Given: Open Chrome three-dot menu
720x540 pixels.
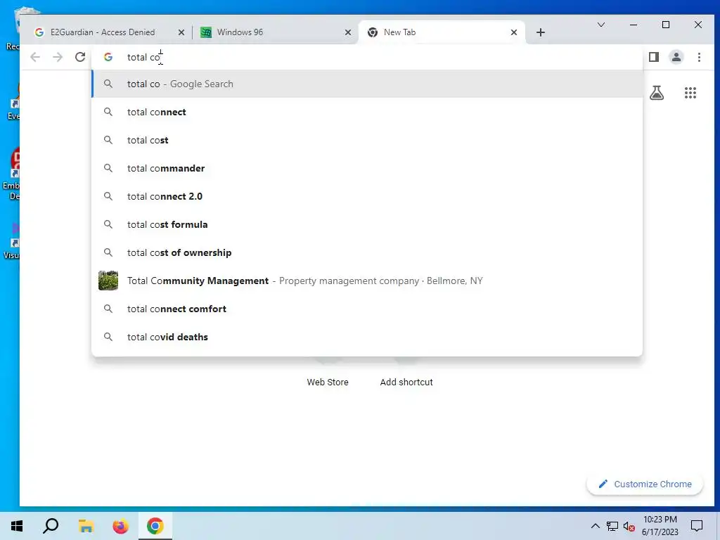Looking at the screenshot, I should (x=699, y=57).
